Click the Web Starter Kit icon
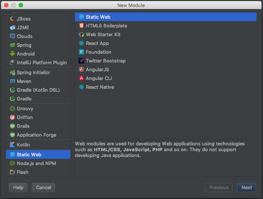Image resolution: width=263 pixels, height=199 pixels. tap(81, 34)
